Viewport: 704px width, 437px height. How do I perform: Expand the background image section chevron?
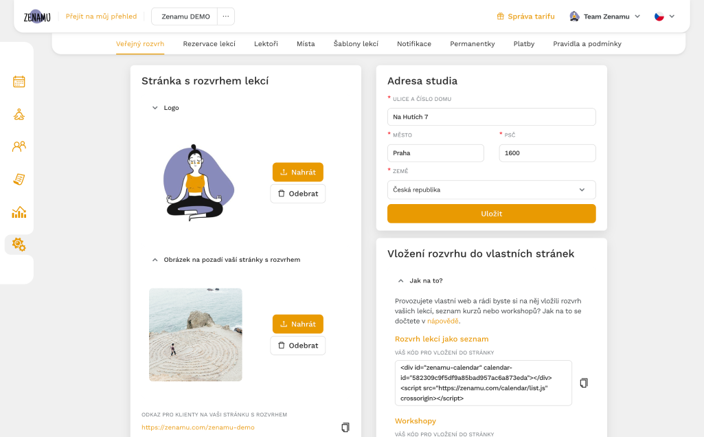155,260
